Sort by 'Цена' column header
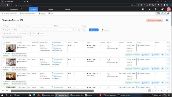172x97 pixels. pyautogui.click(x=89, y=43)
